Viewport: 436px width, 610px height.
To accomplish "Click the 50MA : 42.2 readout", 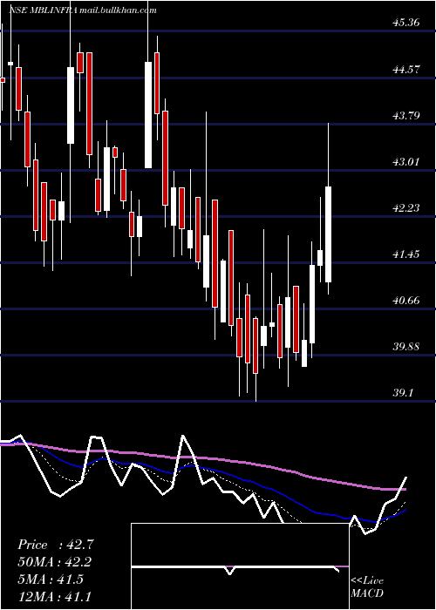I will point(56,562).
